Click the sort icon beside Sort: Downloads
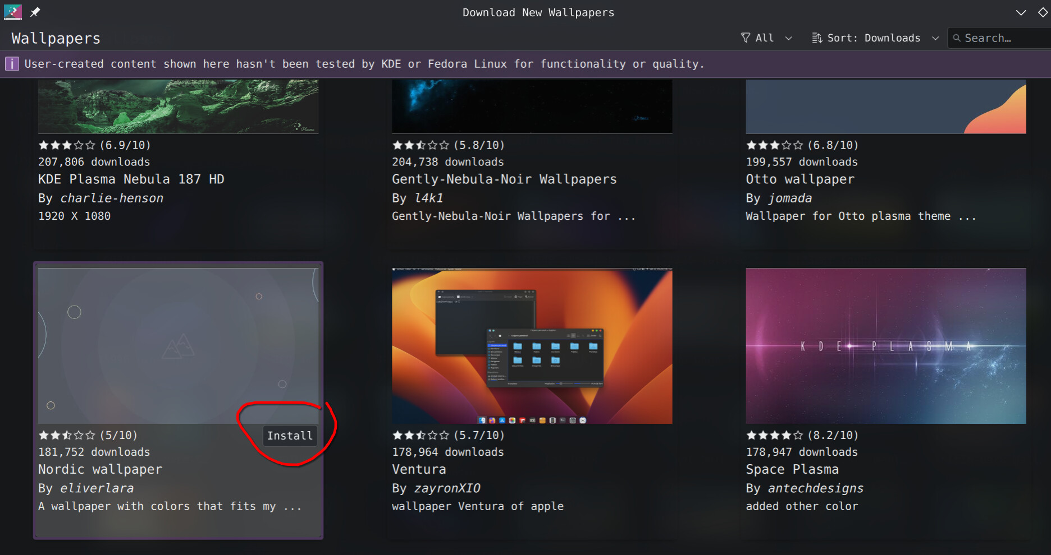Image resolution: width=1051 pixels, height=555 pixels. [817, 38]
